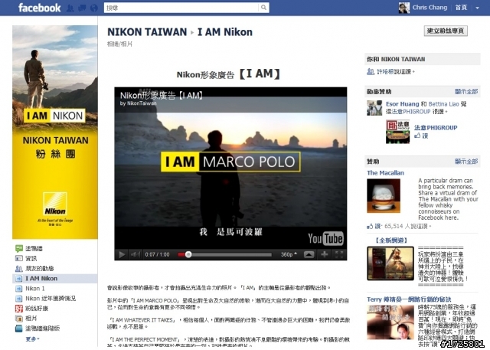Select the I AM Nikon sidebar tab
The height and width of the screenshot is (350, 490).
[55, 279]
